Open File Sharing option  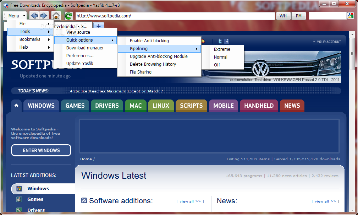coord(159,72)
